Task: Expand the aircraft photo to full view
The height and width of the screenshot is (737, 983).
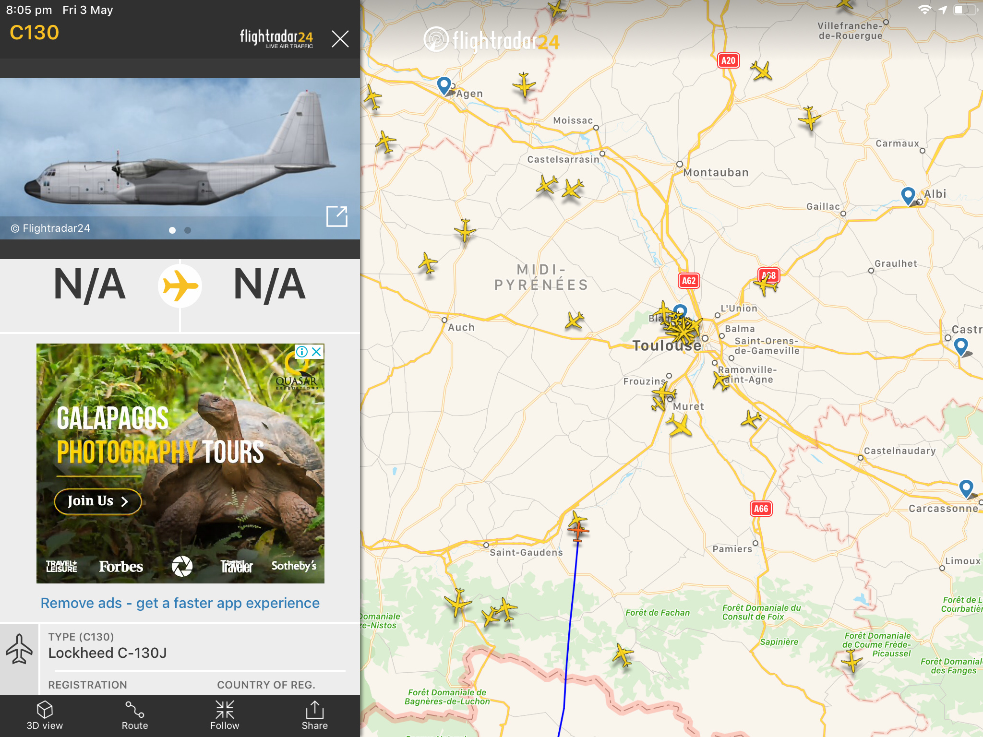Action: (x=336, y=216)
